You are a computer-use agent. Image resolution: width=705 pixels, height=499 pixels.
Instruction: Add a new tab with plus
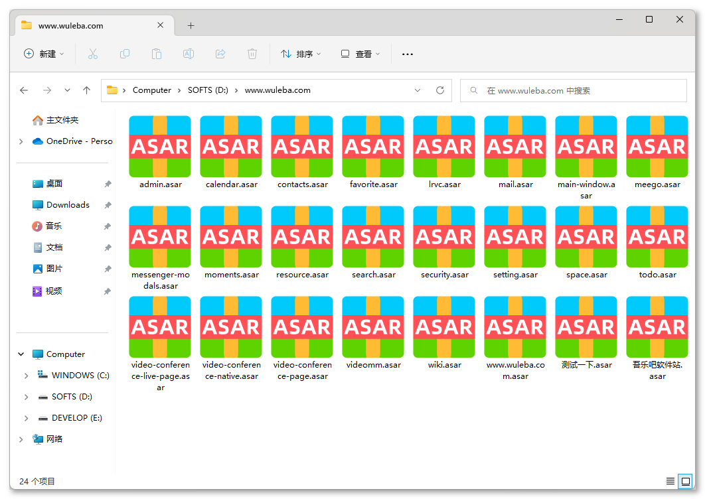coord(191,26)
